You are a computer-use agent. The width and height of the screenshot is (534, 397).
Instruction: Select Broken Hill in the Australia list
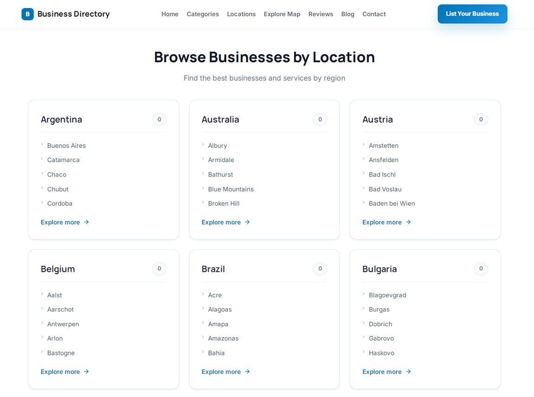coord(224,203)
